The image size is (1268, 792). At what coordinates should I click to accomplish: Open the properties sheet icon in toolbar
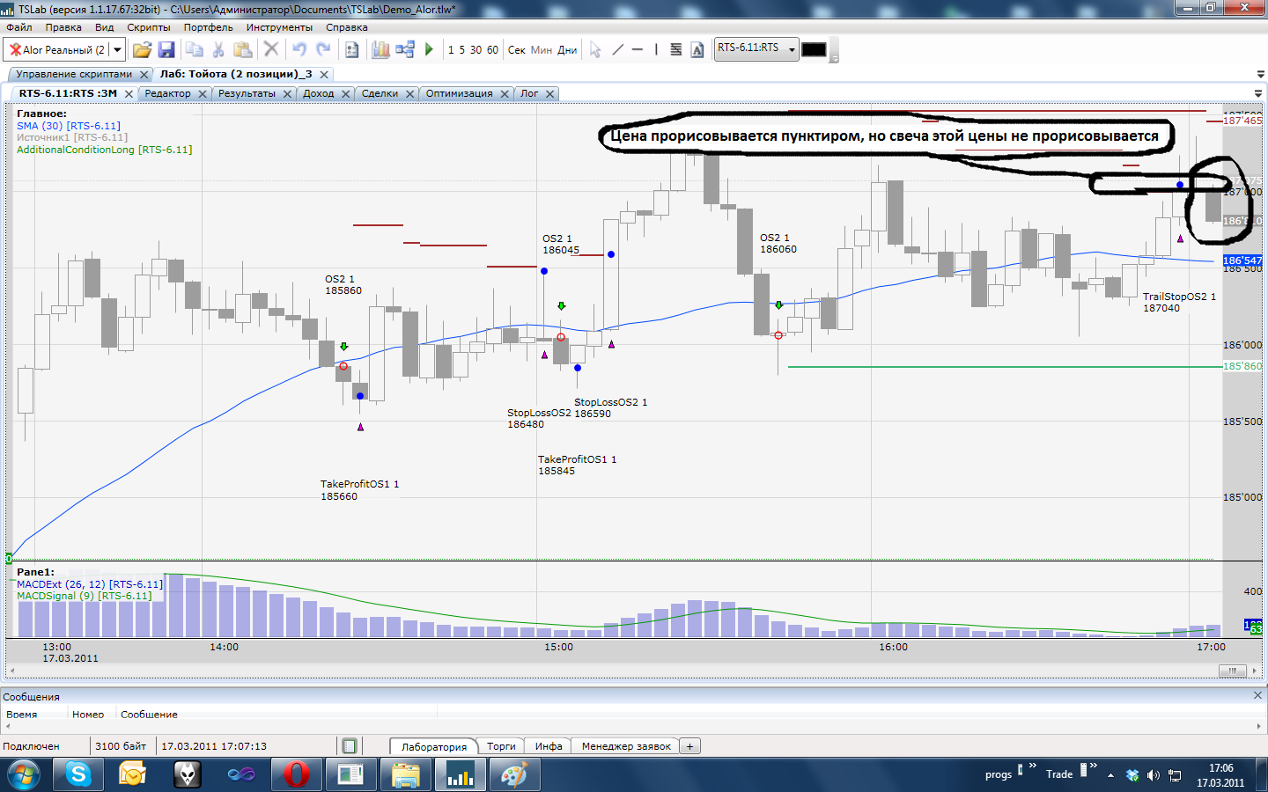(351, 50)
